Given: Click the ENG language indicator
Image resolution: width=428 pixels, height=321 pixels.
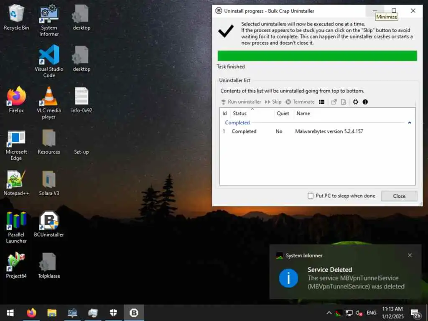Looking at the screenshot, I should coord(371,313).
